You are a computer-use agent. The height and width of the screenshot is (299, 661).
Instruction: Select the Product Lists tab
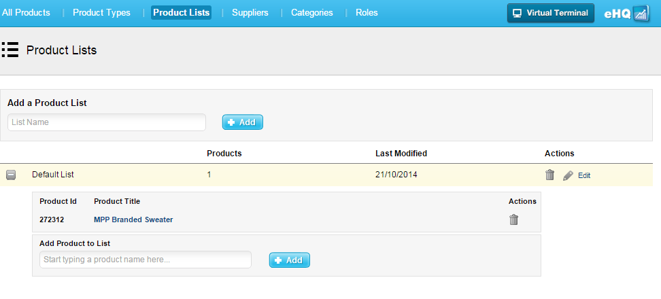pyautogui.click(x=181, y=13)
